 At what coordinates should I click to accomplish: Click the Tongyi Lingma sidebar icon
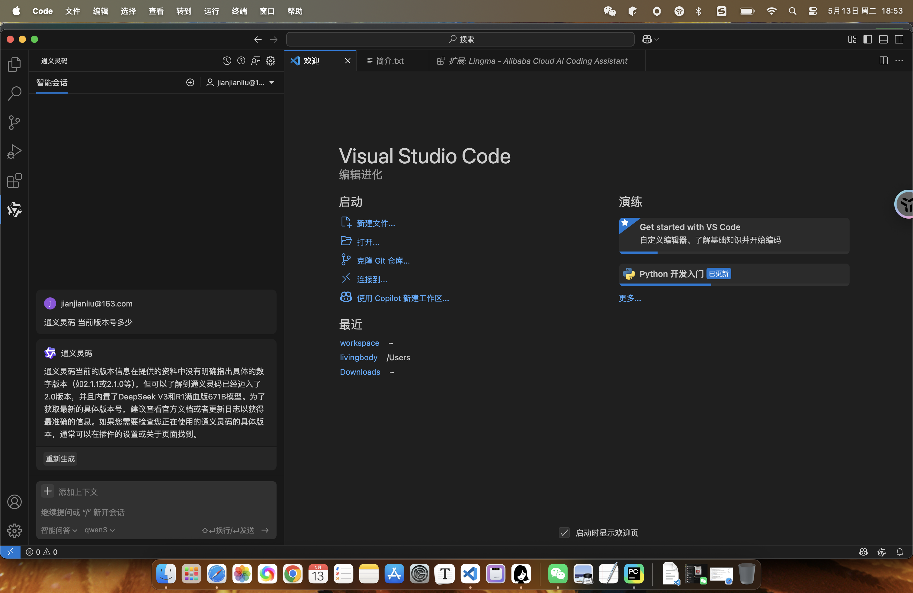tap(14, 210)
